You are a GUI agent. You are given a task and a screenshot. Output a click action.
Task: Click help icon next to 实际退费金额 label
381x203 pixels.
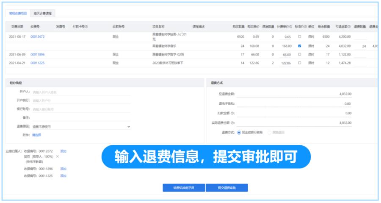point(233,123)
